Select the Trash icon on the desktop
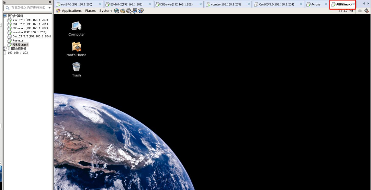 pos(76,67)
